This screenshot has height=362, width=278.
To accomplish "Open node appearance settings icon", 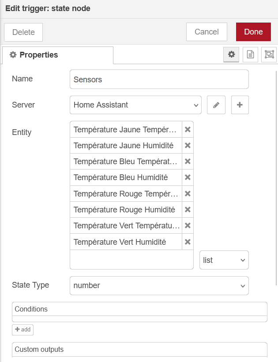I will (x=269, y=54).
